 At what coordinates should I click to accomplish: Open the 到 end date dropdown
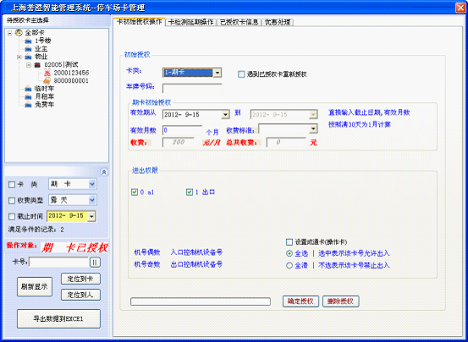(313, 115)
